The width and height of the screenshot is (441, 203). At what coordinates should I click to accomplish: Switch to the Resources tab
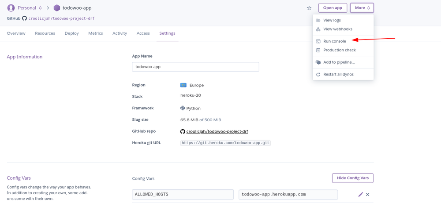click(x=45, y=33)
